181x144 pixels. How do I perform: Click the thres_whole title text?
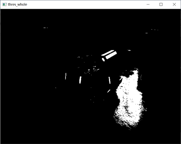[17, 5]
